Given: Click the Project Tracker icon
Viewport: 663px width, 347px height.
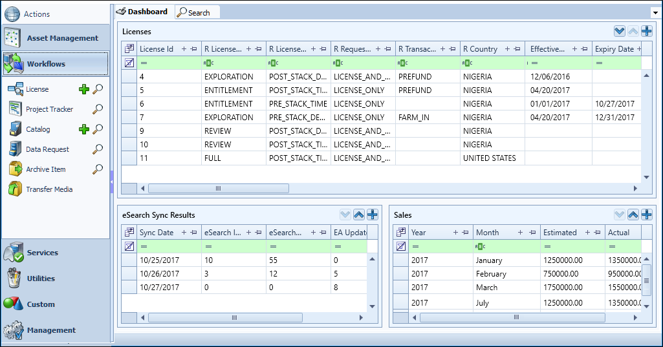Looking at the screenshot, I should pos(16,109).
